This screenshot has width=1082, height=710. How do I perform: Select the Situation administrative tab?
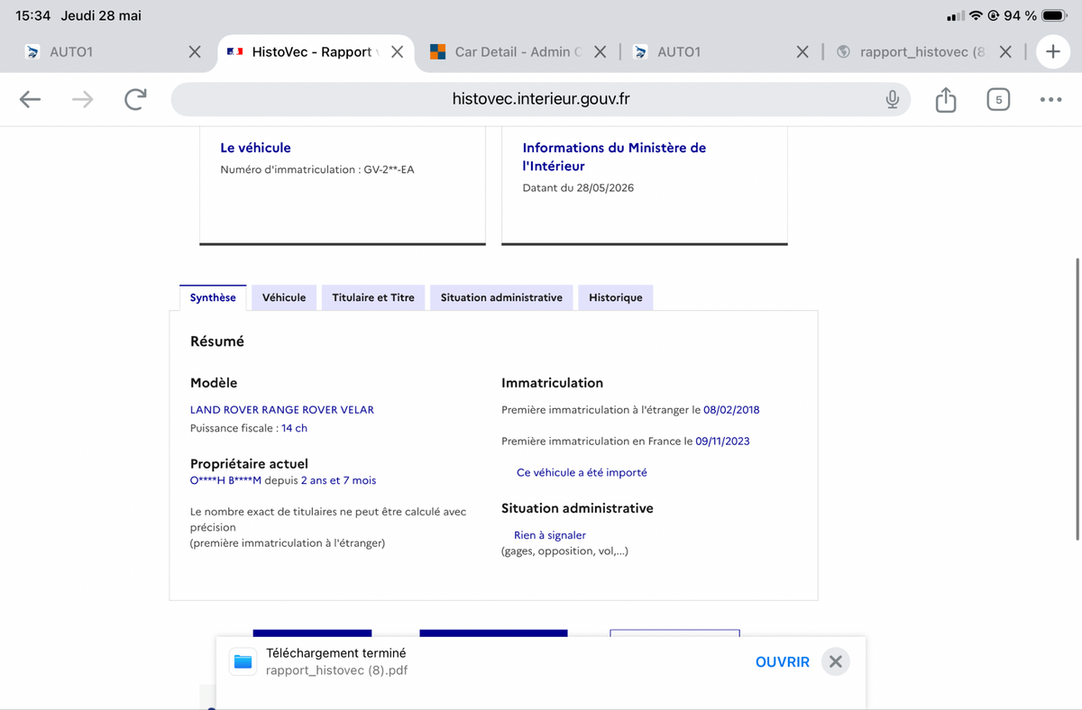[x=501, y=297]
